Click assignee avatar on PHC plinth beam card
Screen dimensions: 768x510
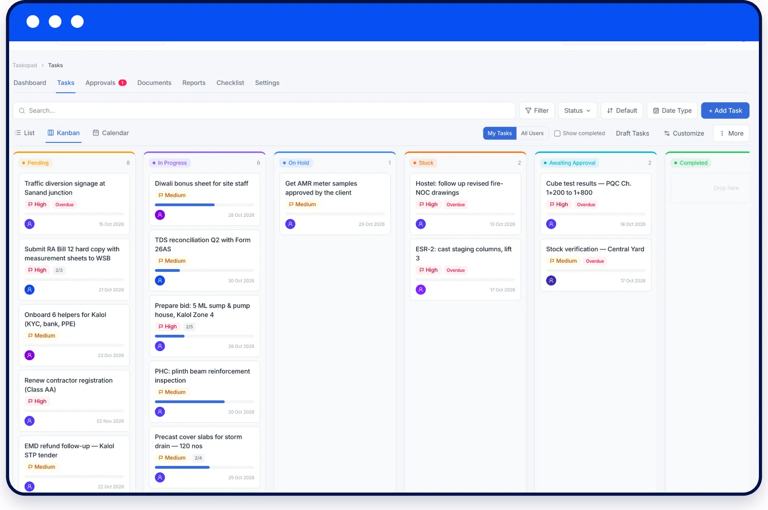(160, 412)
